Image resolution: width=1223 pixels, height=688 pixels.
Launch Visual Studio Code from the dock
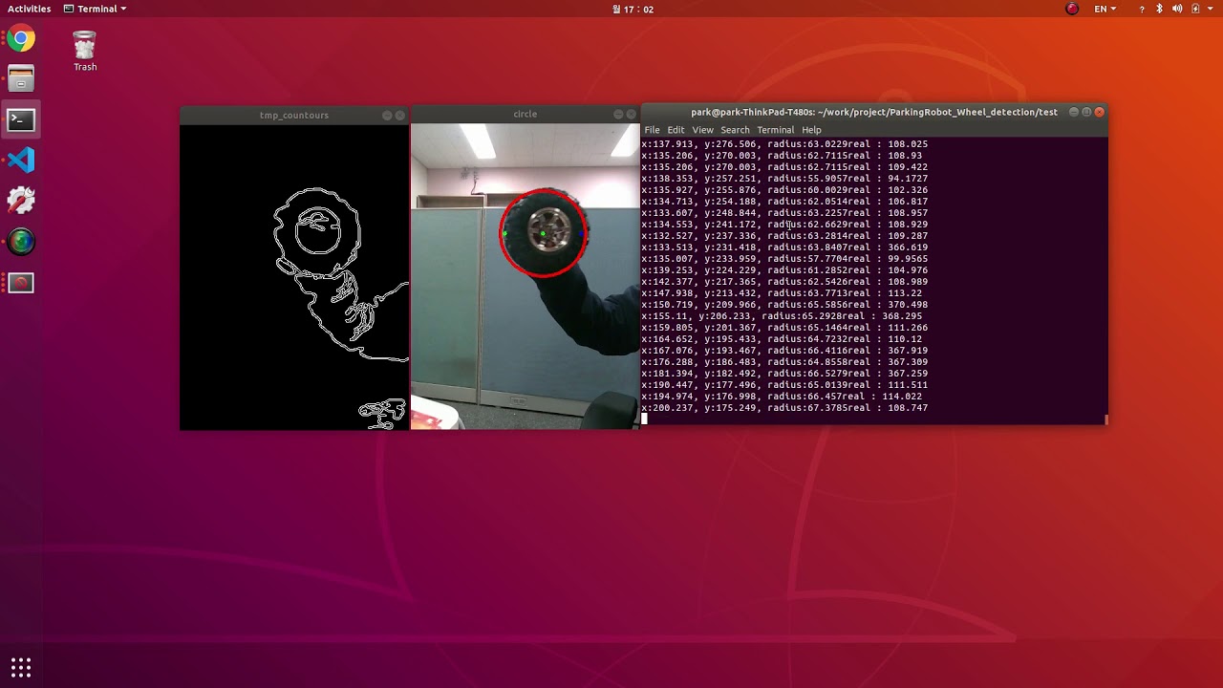21,160
